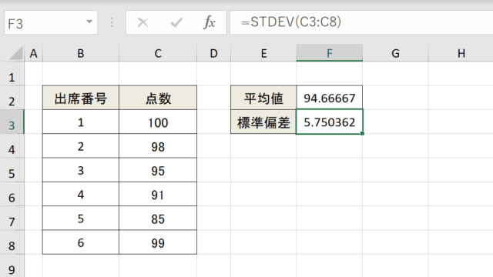
Task: Select column B header
Action: [81, 53]
